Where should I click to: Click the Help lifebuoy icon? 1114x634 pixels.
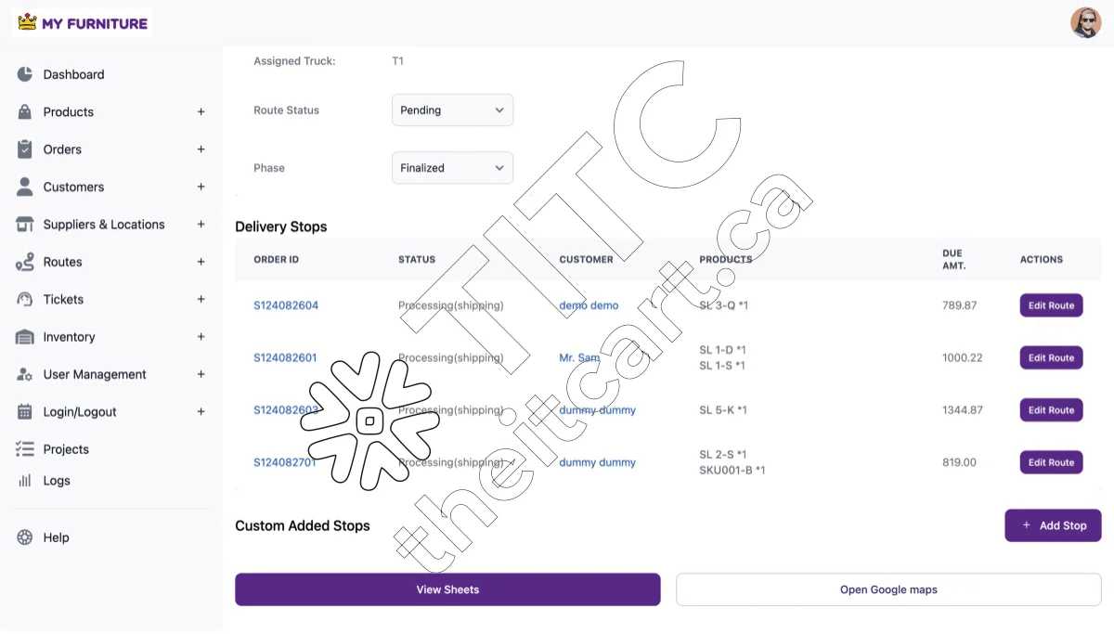pos(25,537)
